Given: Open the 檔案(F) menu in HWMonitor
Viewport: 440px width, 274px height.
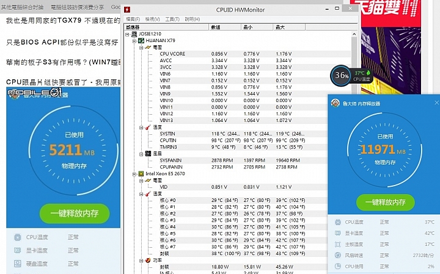Looking at the screenshot, I should [x=133, y=19].
